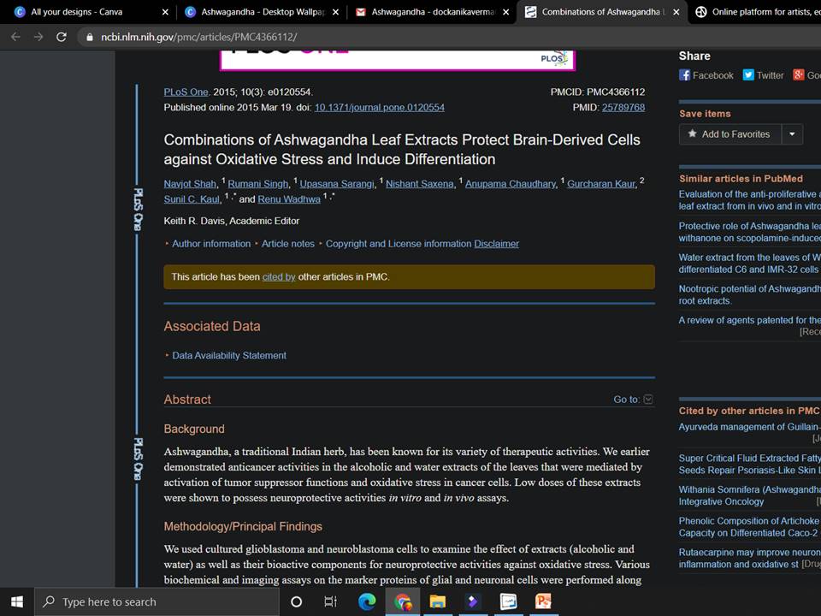Open the Task View icon in taskbar
This screenshot has width=821, height=616.
point(331,601)
